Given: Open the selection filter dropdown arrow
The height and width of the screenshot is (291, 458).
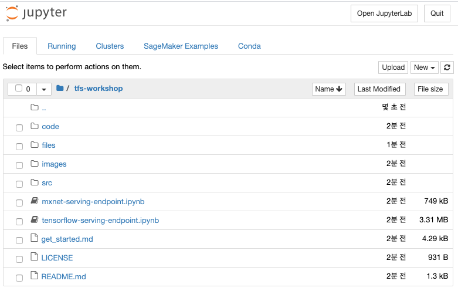Looking at the screenshot, I should click(44, 89).
